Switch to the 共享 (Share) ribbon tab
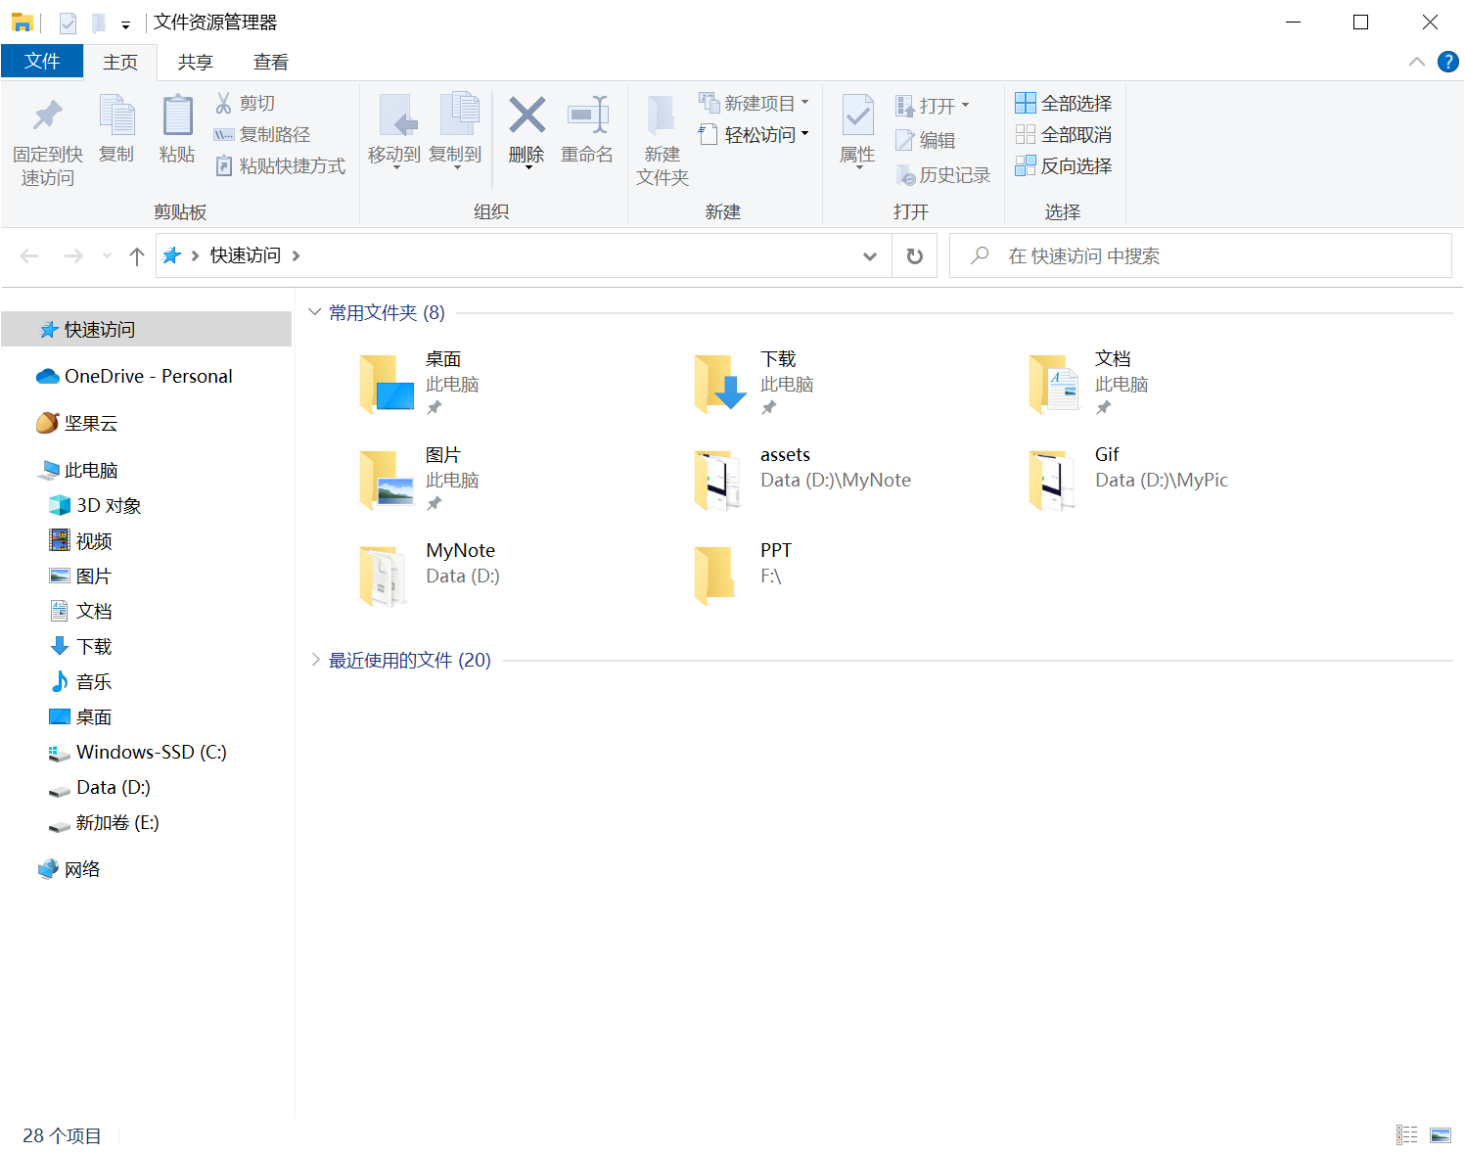This screenshot has width=1465, height=1154. 196,62
